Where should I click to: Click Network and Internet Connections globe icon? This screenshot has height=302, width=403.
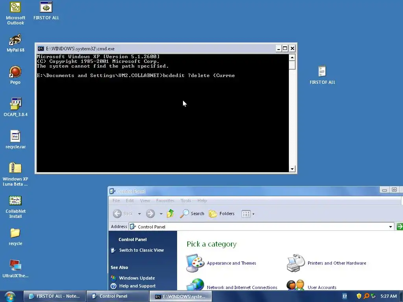pos(195,285)
